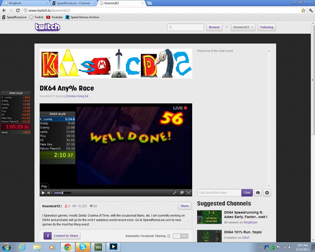Open 'DK64 101% Run. !topic' title
Viewport: 315px width, 252px height.
[x=243, y=232]
